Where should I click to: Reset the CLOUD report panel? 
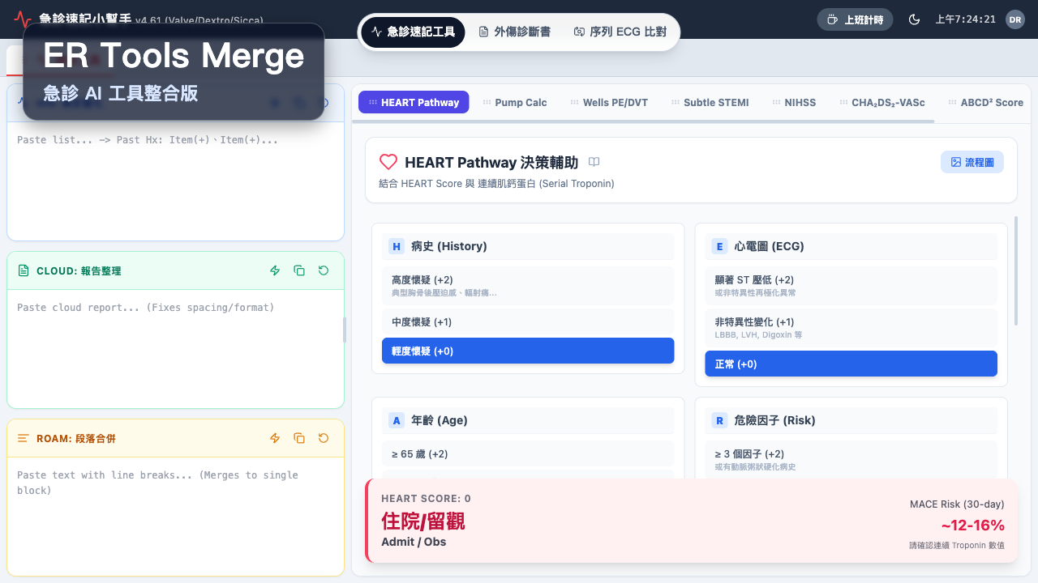pyautogui.click(x=323, y=270)
